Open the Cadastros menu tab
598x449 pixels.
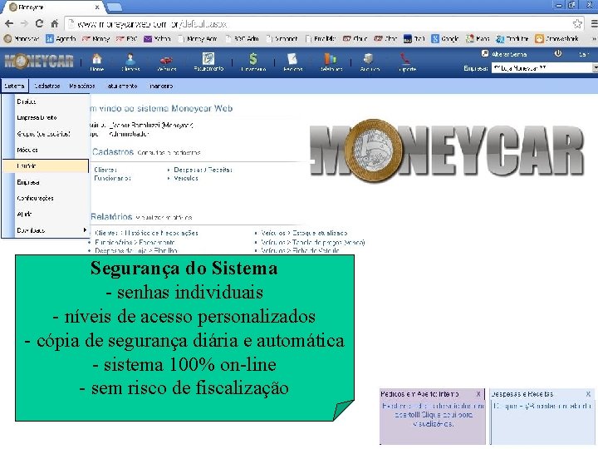[47, 86]
